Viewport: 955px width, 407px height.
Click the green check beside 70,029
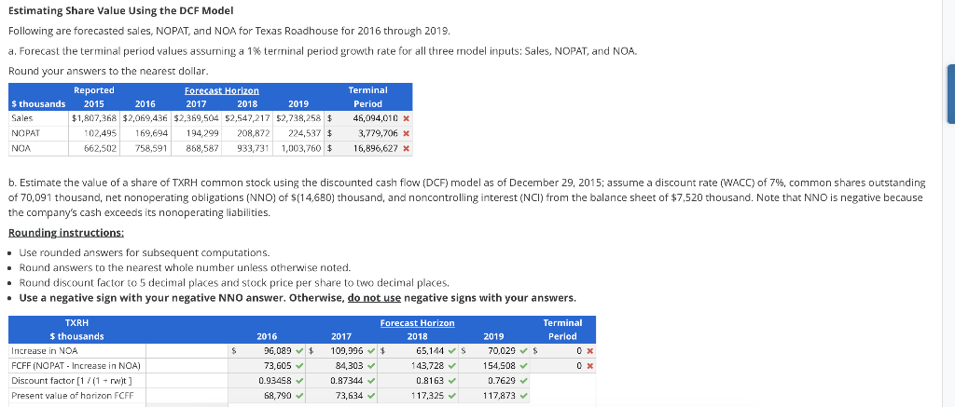coord(524,350)
